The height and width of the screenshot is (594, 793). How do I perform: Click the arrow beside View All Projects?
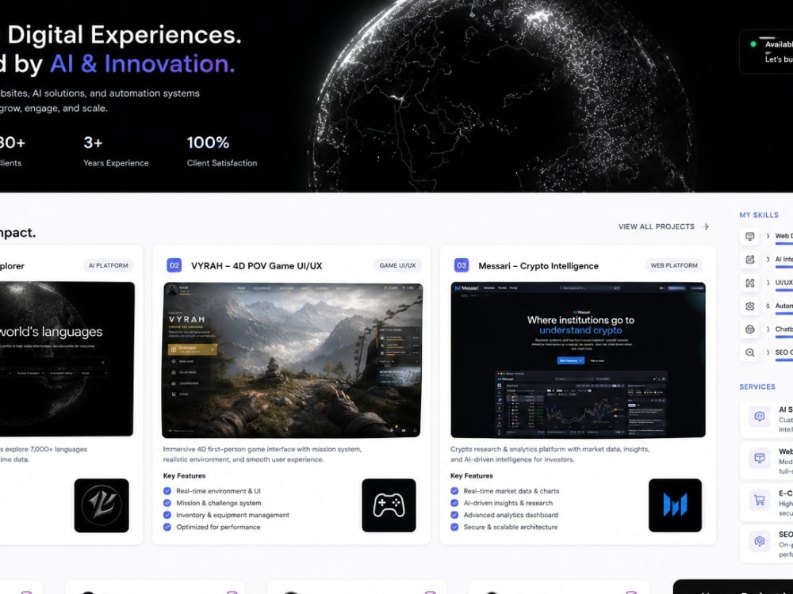(x=706, y=227)
